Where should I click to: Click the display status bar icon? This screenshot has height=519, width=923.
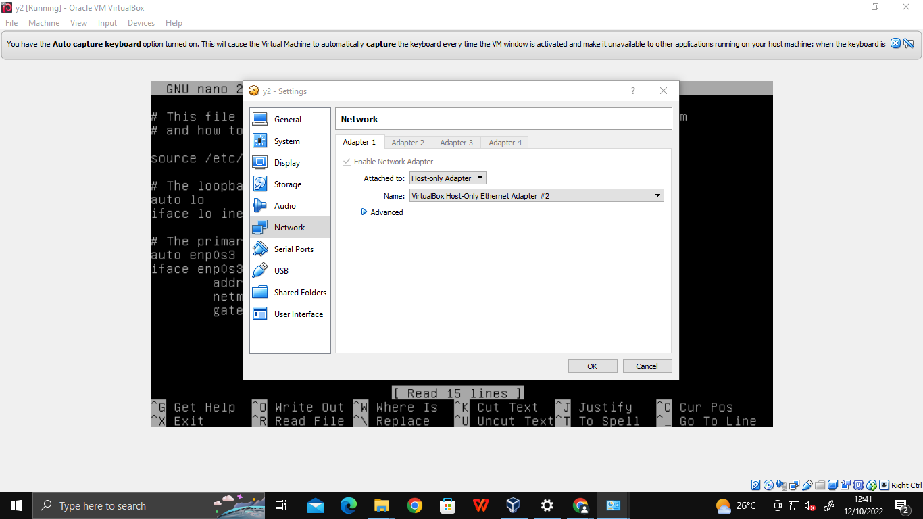832,485
